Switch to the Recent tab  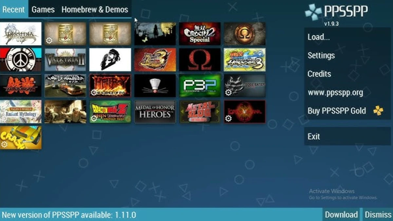[x=14, y=9]
